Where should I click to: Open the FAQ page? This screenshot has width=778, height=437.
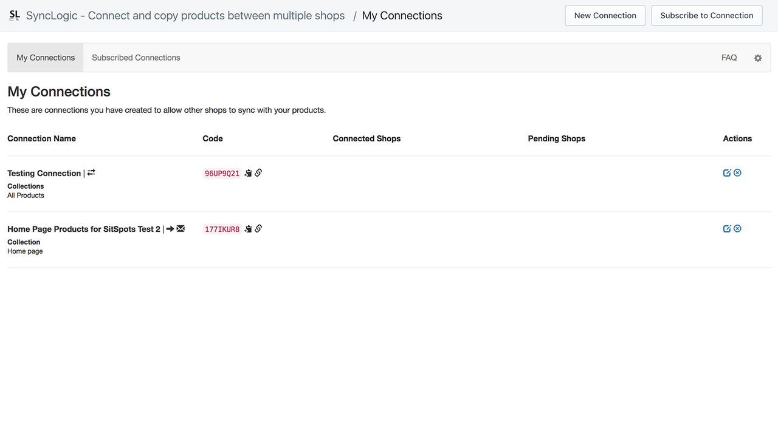point(729,57)
